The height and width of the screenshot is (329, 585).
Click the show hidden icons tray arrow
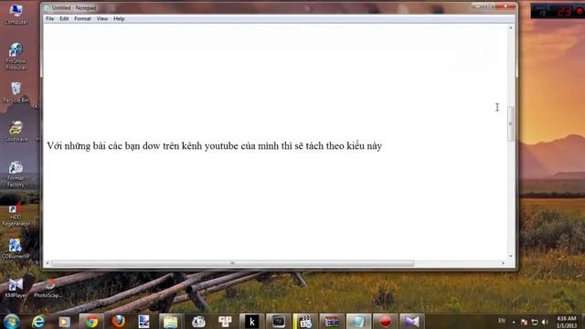514,322
